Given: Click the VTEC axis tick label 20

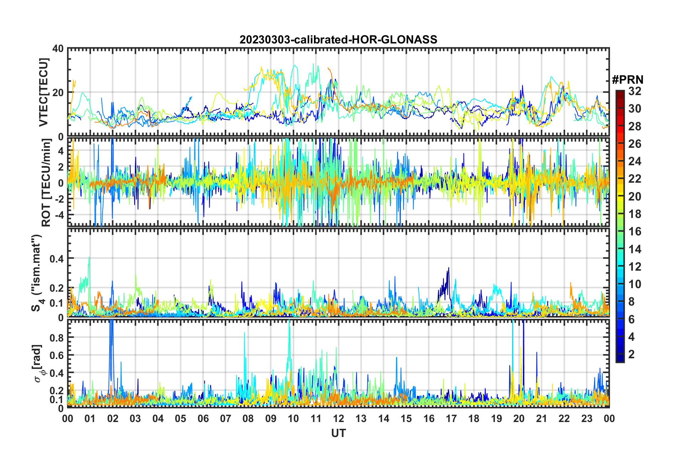Looking at the screenshot, I should click(58, 93).
